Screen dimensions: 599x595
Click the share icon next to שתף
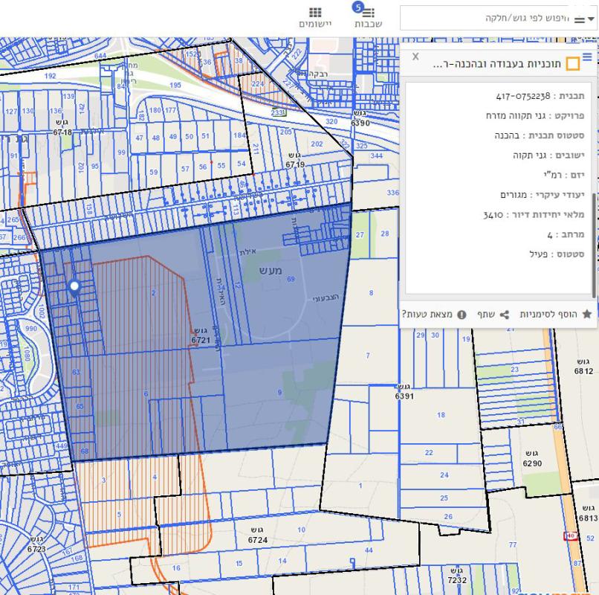point(505,315)
